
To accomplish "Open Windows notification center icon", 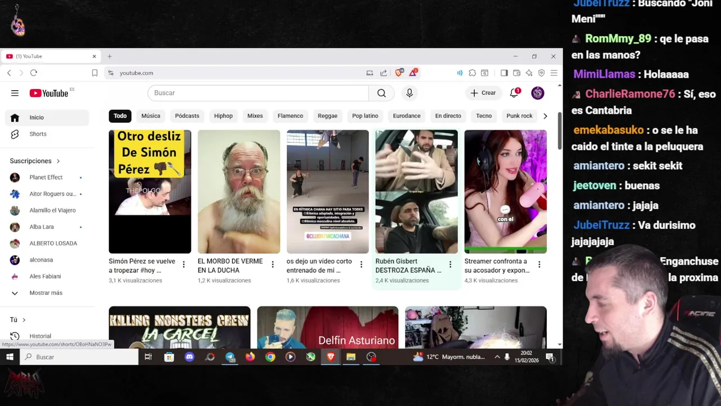I will [550, 357].
